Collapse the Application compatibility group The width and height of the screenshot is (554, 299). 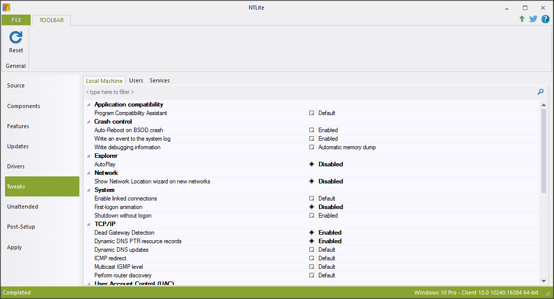pos(89,105)
